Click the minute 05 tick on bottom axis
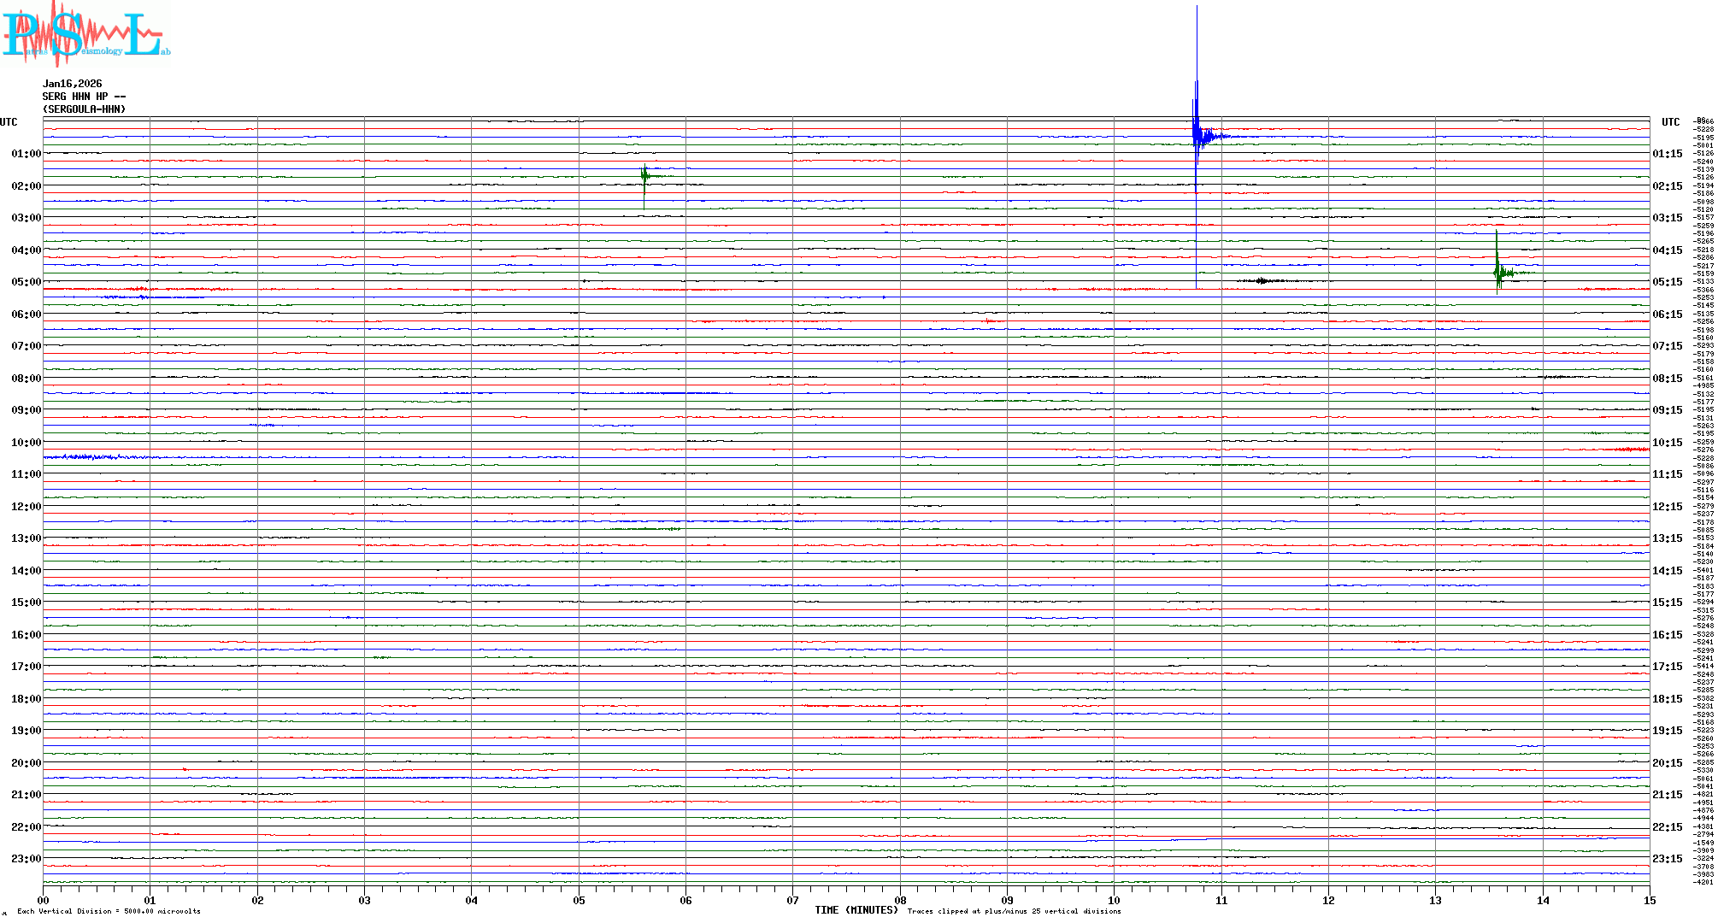The width and height of the screenshot is (1718, 923). 579,900
